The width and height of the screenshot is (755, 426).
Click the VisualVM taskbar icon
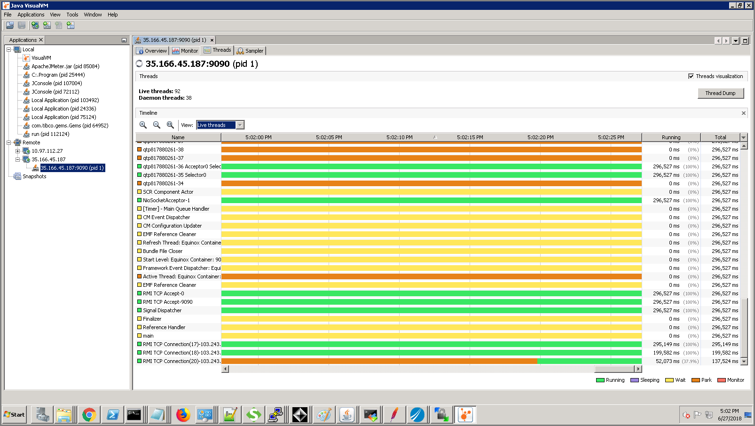(465, 415)
